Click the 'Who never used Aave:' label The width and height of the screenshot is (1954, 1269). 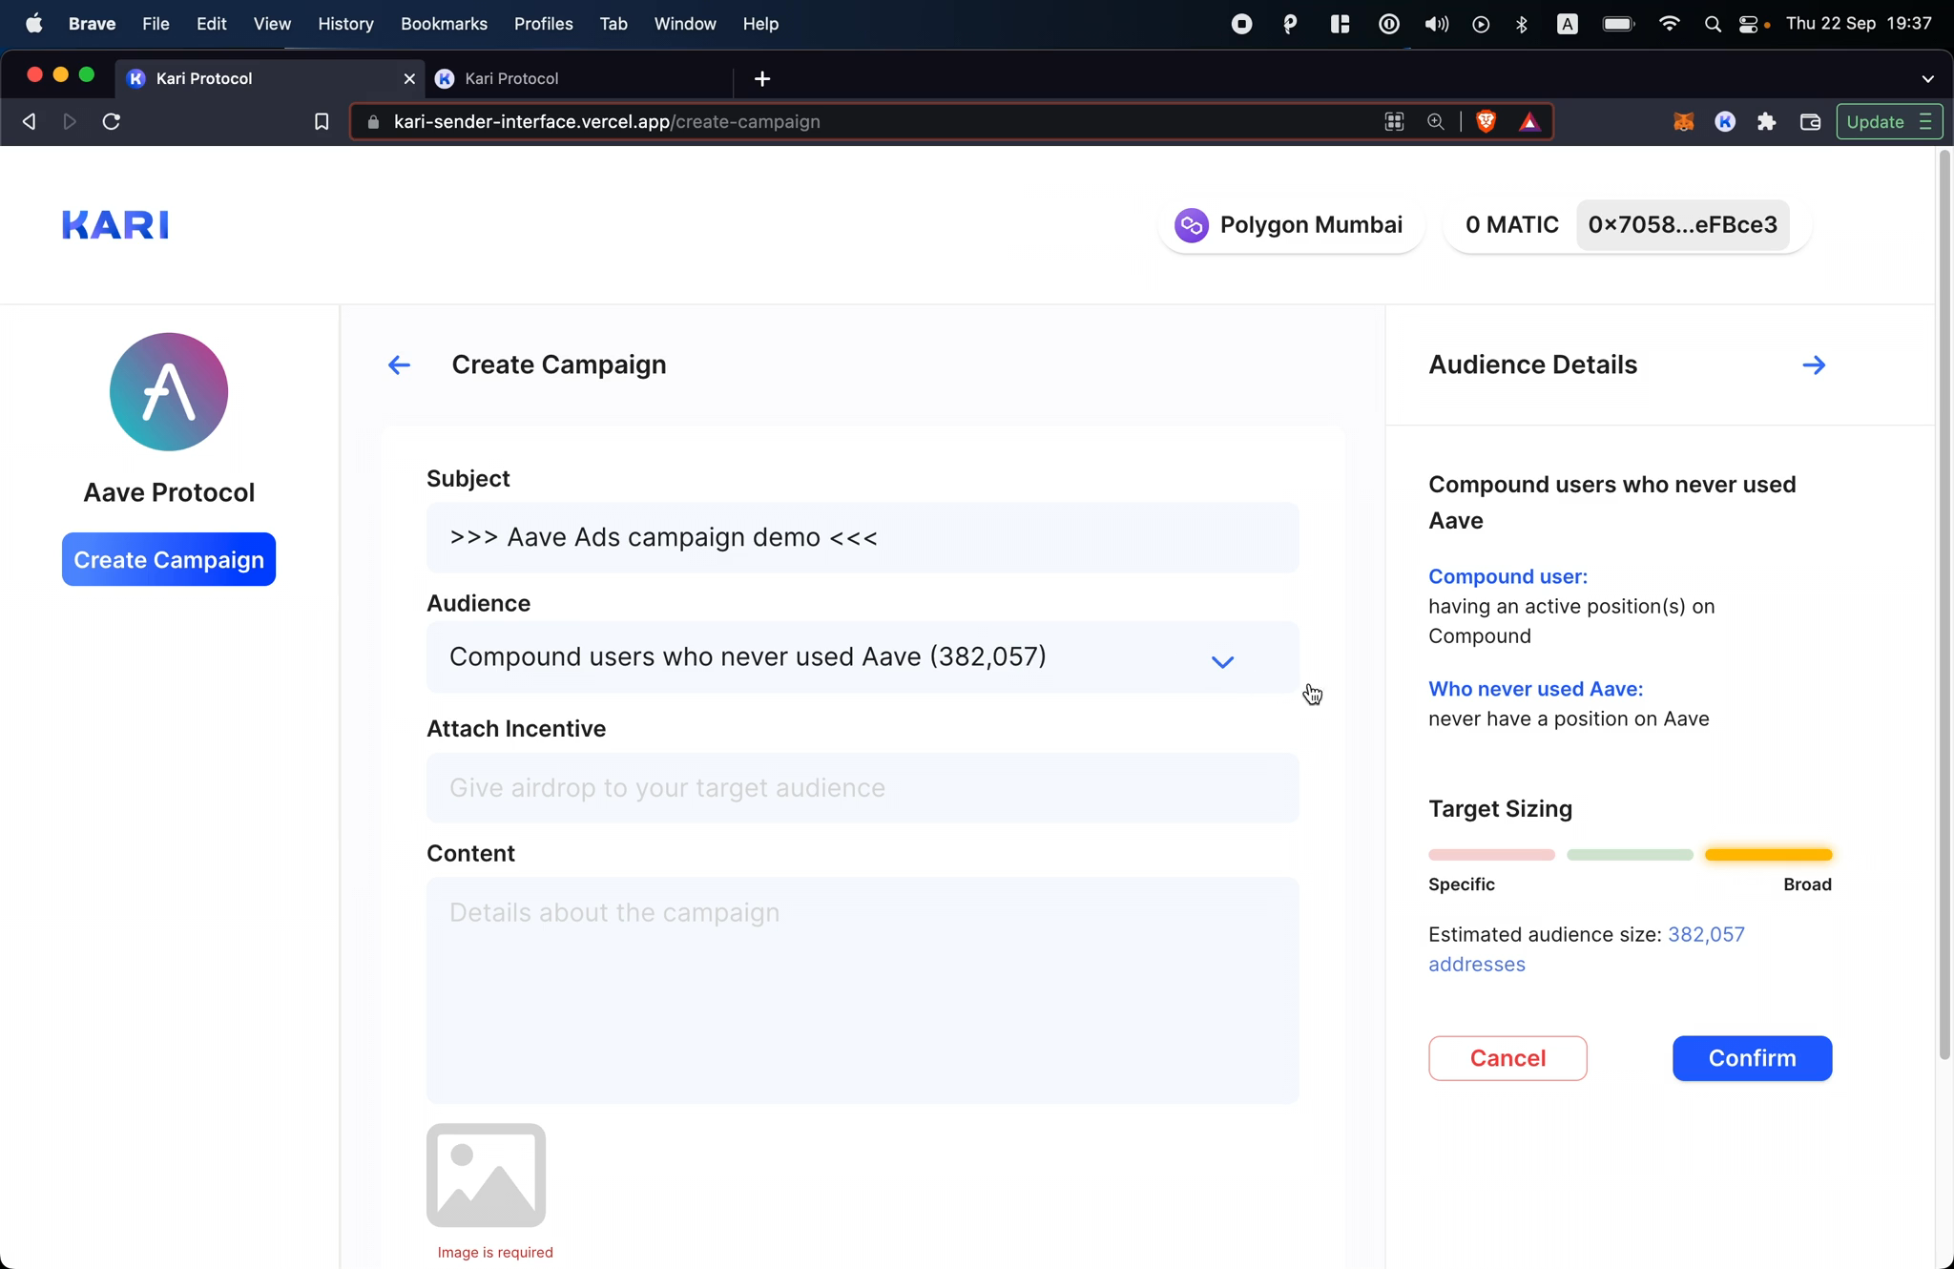(x=1535, y=689)
